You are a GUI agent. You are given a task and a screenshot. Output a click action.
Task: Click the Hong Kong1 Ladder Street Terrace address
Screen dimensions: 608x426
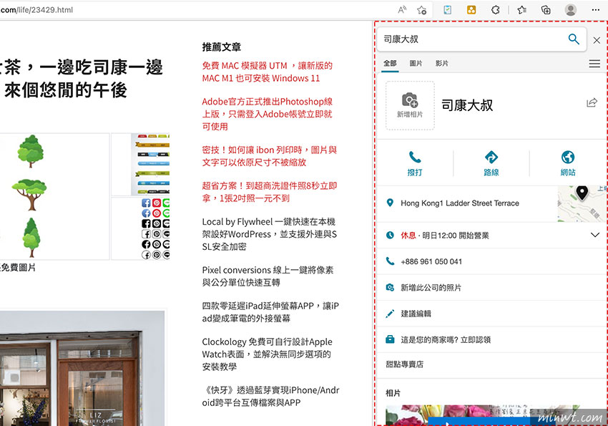tap(459, 203)
